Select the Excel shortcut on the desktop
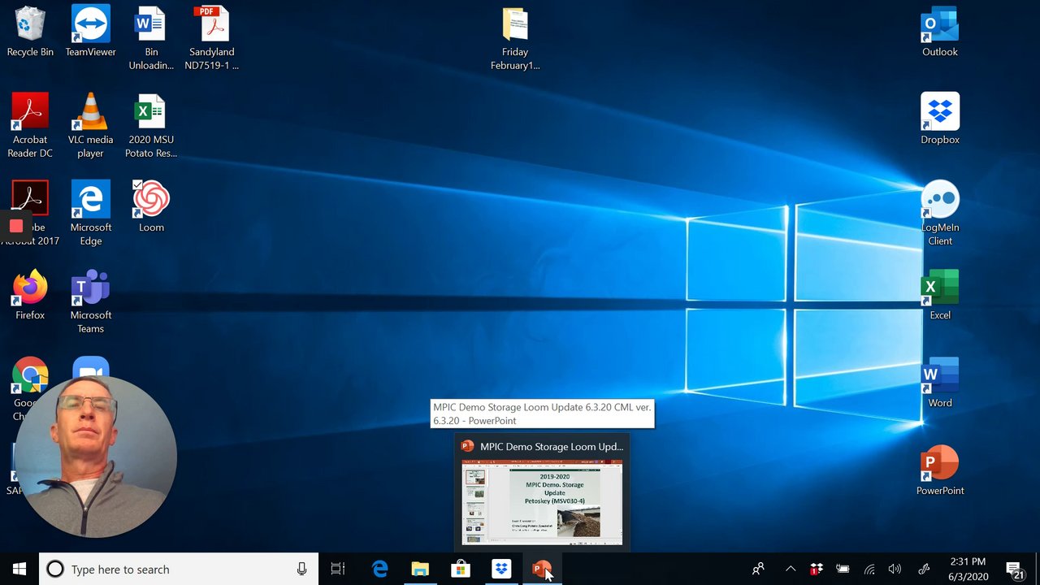Image resolution: width=1040 pixels, height=585 pixels. click(x=940, y=294)
